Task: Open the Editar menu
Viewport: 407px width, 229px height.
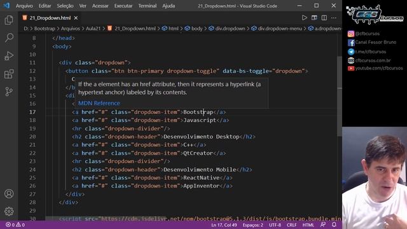Action: click(45, 6)
